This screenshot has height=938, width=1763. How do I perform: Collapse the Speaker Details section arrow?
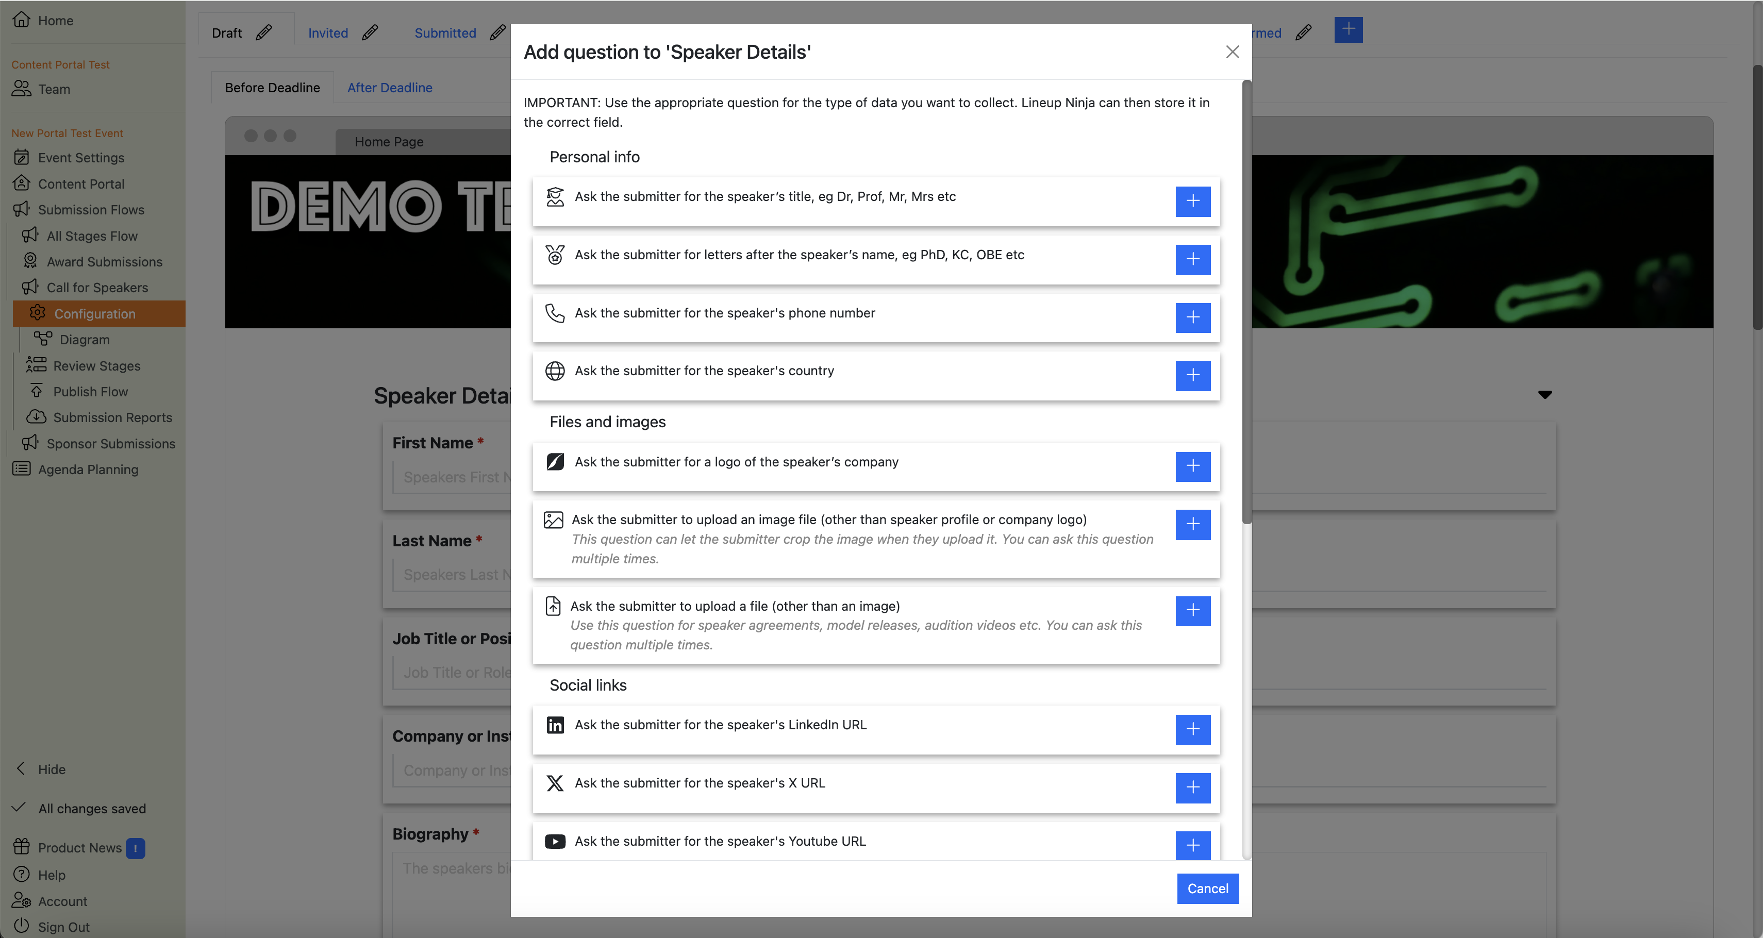click(1544, 395)
